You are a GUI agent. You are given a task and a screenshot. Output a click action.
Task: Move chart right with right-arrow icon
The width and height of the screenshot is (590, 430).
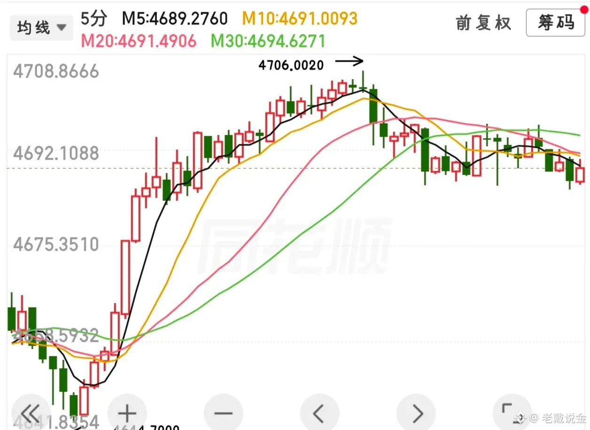click(417, 414)
